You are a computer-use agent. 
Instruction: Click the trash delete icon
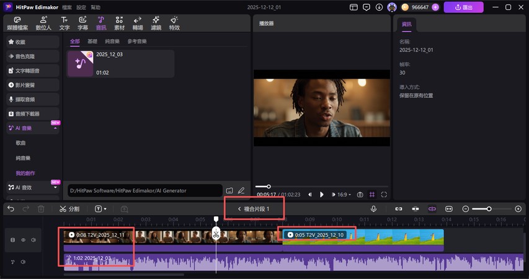tap(41, 209)
